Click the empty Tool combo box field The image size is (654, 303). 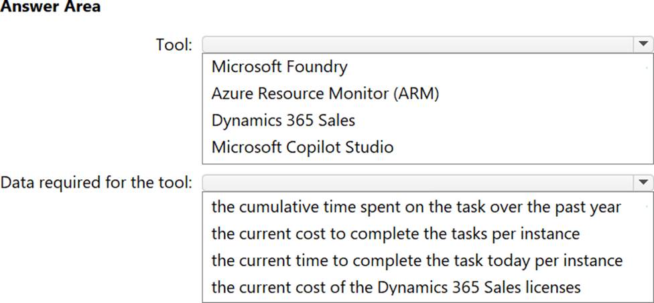point(417,44)
